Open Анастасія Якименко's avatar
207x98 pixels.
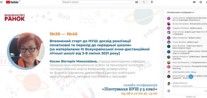coord(169,63)
